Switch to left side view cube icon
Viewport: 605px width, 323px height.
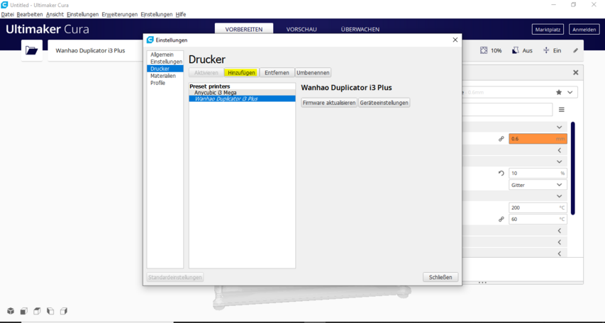pos(50,311)
